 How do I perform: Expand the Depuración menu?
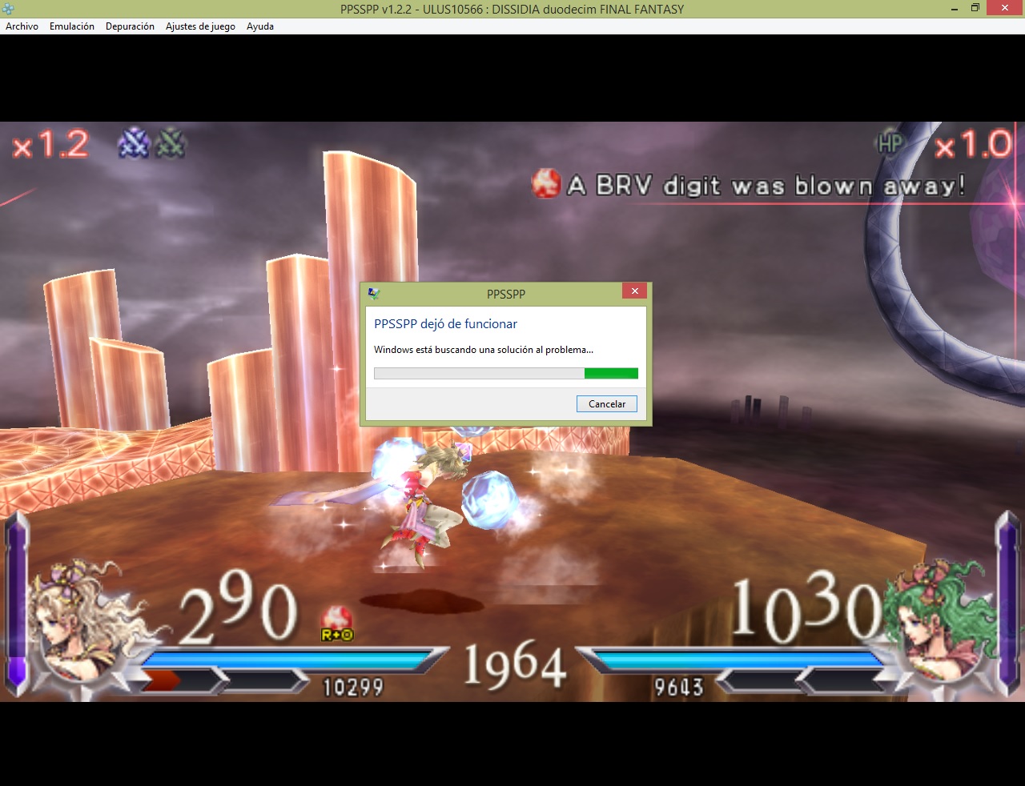tap(130, 26)
